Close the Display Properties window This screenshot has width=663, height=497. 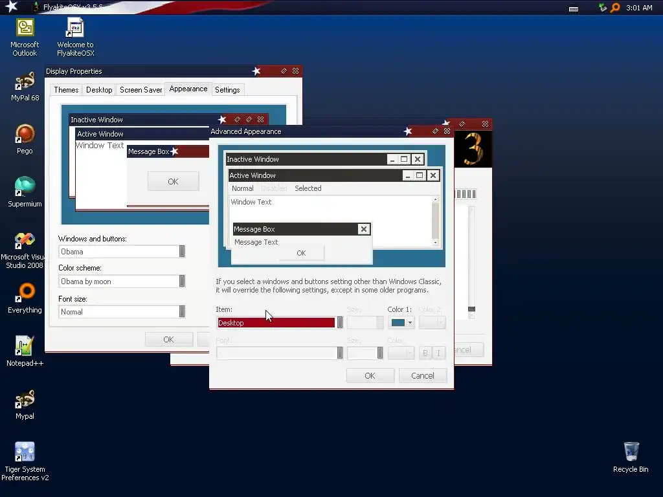(x=295, y=71)
